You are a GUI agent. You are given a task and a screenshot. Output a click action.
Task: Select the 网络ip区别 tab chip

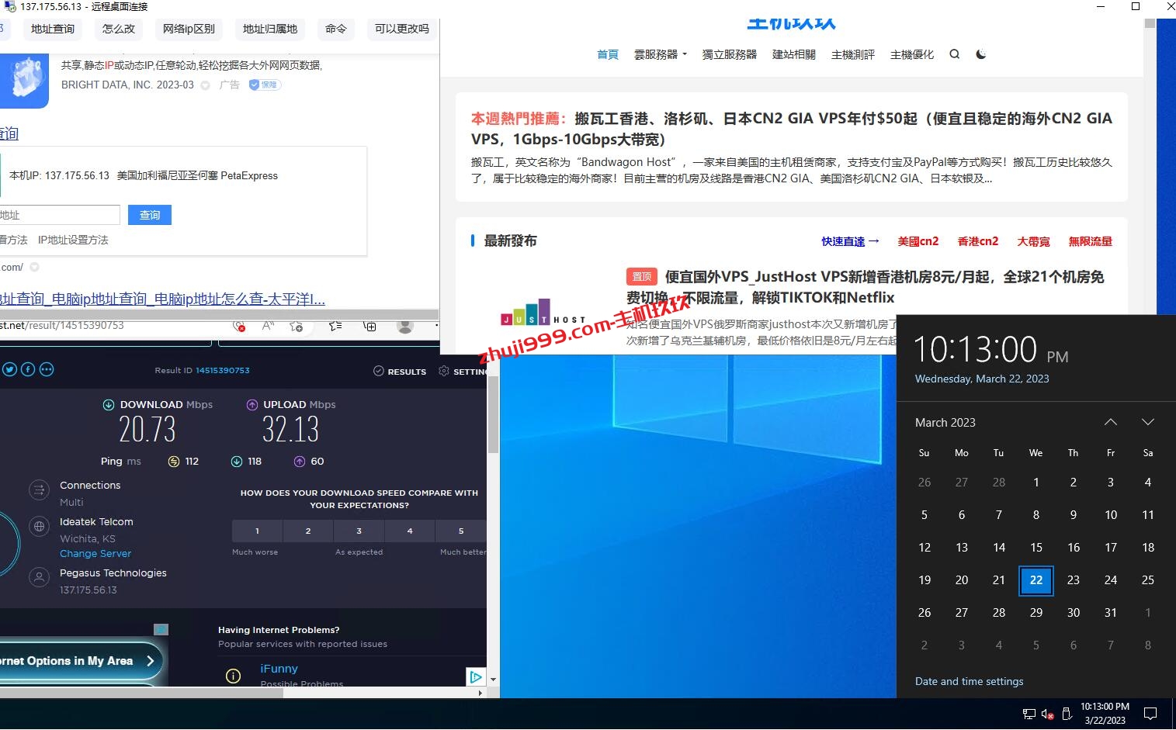(189, 29)
